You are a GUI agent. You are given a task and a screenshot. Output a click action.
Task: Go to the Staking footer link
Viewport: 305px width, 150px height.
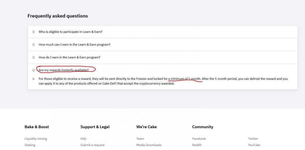point(30,145)
